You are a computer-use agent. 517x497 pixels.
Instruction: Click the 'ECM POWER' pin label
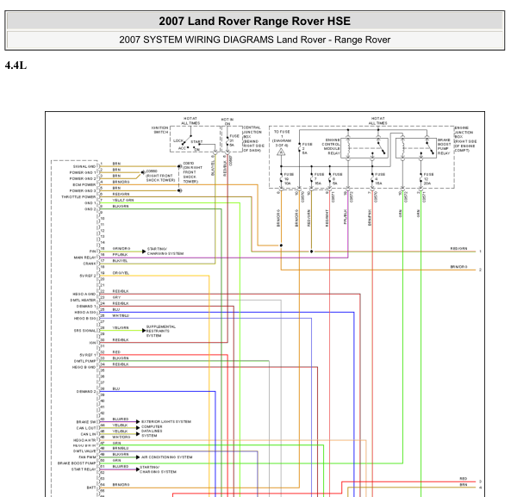tap(84, 184)
